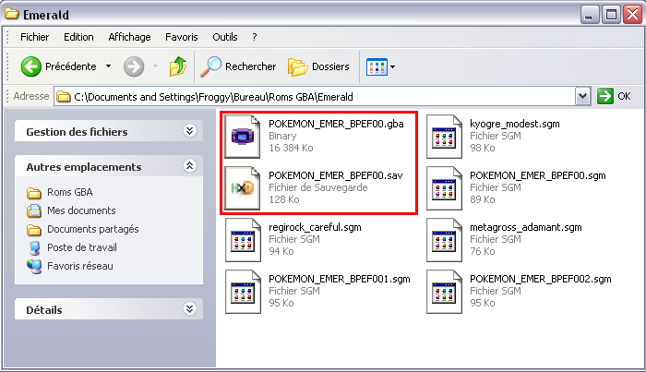This screenshot has width=646, height=372.
Task: Expand the Détails panel
Action: (x=189, y=309)
